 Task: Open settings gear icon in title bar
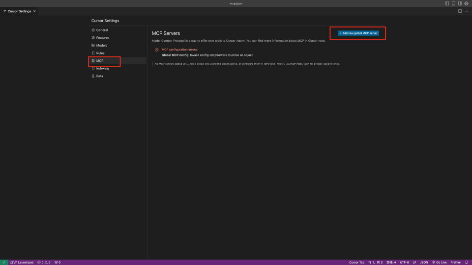click(x=466, y=3)
